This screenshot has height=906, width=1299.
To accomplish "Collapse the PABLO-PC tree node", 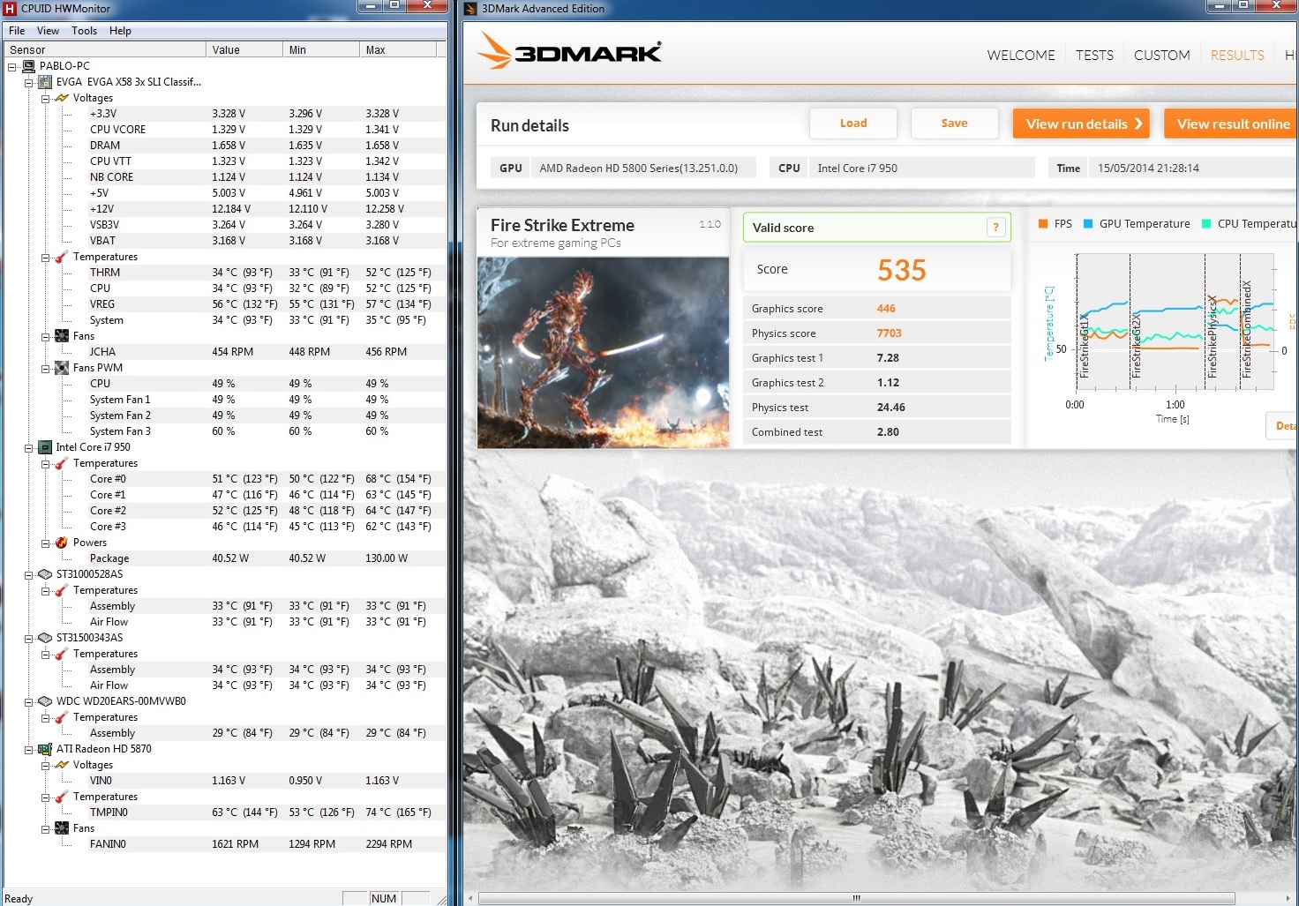I will coord(12,66).
